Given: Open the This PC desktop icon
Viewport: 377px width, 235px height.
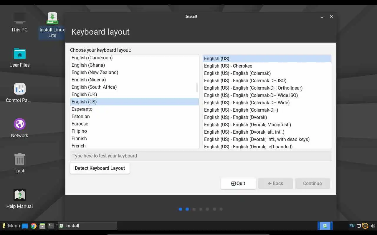Looking at the screenshot, I should point(19,22).
